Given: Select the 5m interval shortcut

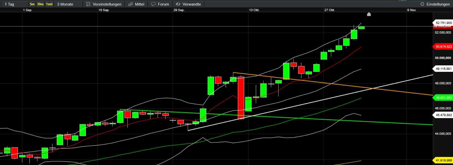Looking at the screenshot, I should [32, 4].
